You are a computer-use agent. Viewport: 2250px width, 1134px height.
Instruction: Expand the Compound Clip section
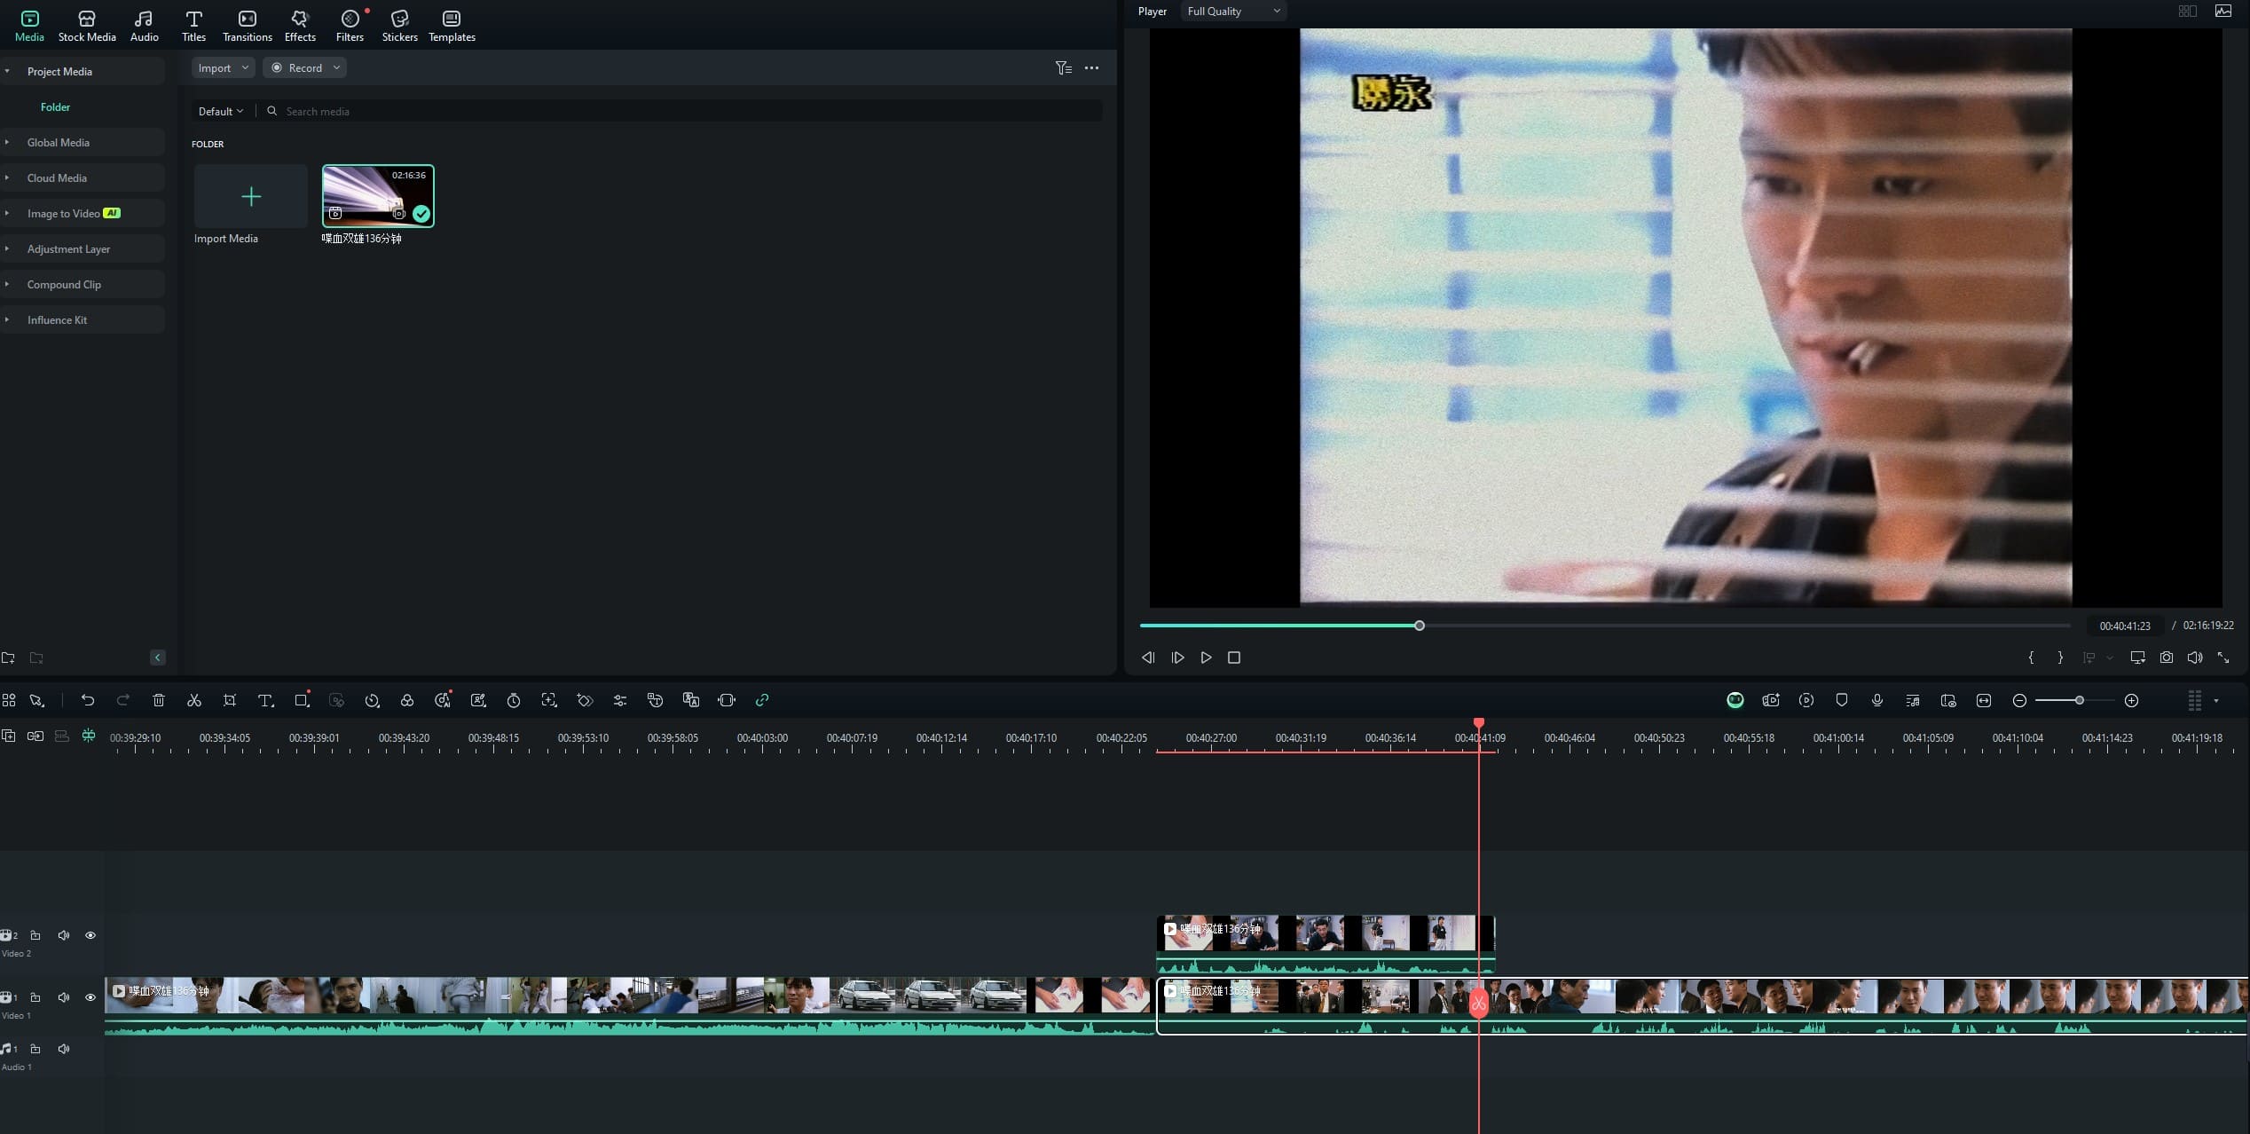point(64,284)
